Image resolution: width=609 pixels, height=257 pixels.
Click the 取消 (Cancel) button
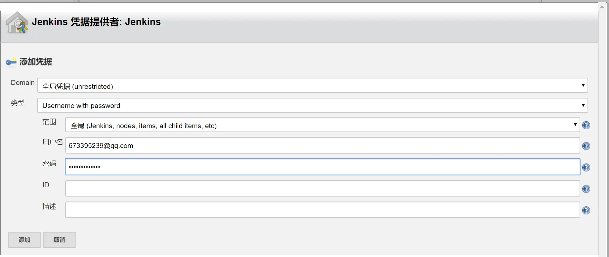tap(60, 240)
